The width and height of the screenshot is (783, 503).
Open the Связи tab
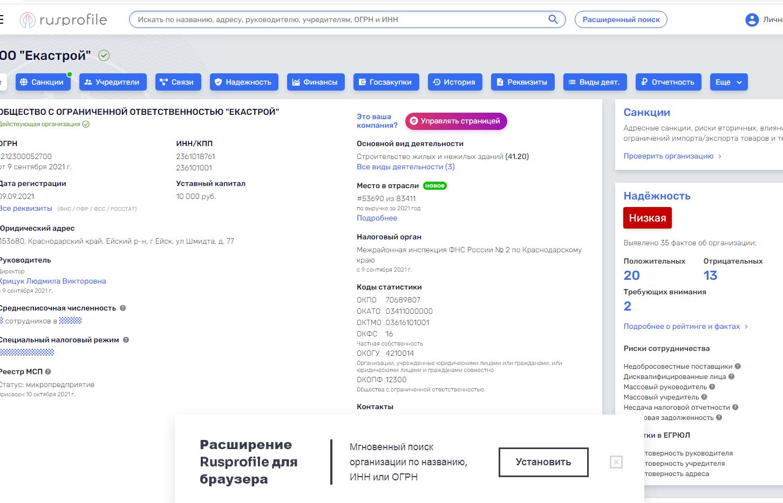point(178,82)
